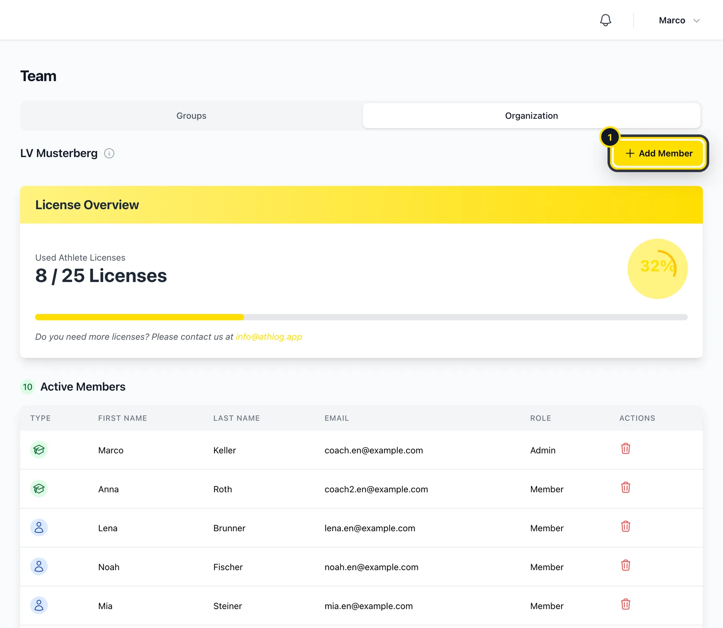Select noah.en@example.com email cell

pos(371,567)
